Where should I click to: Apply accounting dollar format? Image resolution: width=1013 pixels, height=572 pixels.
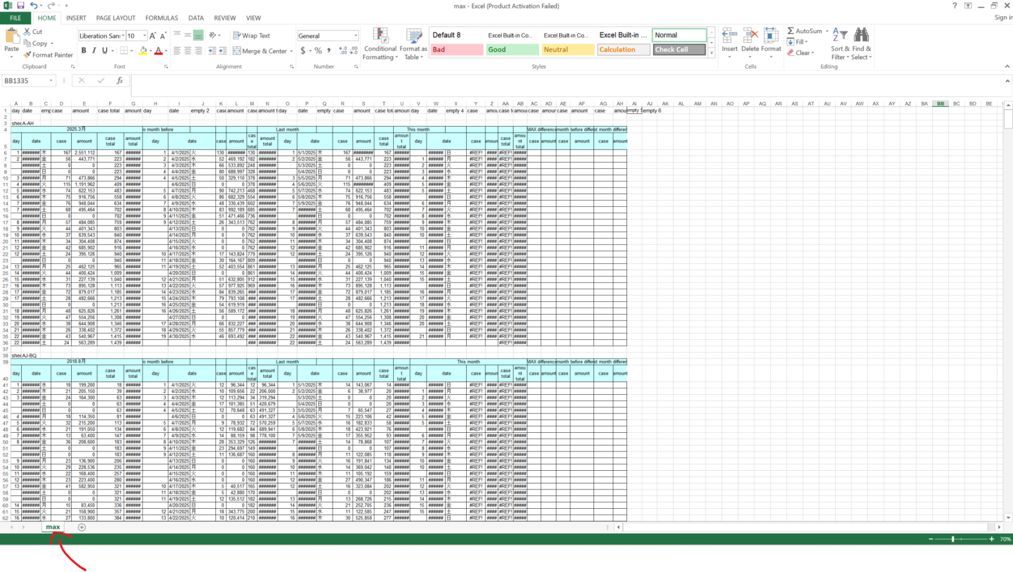coord(303,51)
